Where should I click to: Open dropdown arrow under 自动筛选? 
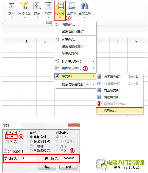coord(24,18)
